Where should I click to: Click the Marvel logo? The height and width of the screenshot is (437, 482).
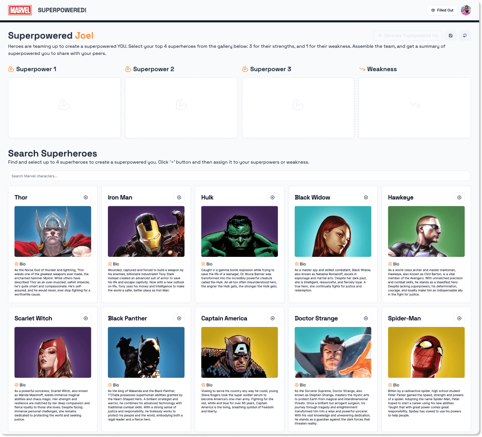[20, 10]
